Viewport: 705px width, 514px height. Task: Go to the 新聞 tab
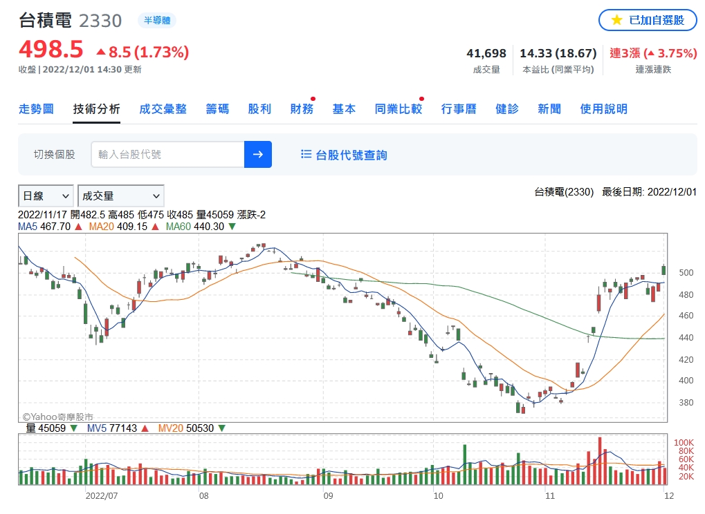pyautogui.click(x=549, y=108)
